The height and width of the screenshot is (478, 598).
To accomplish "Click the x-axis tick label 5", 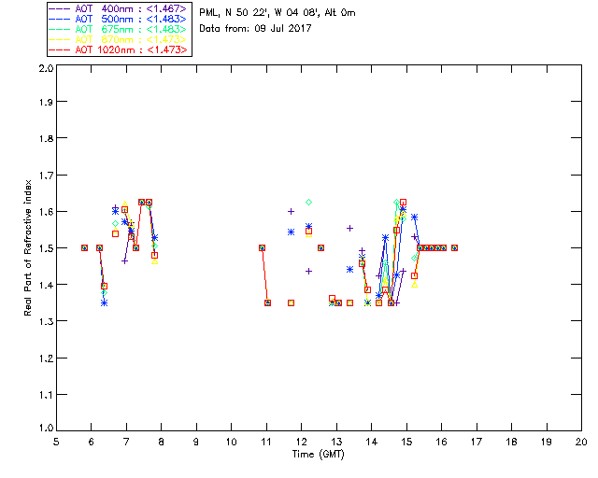I will pos(56,442).
